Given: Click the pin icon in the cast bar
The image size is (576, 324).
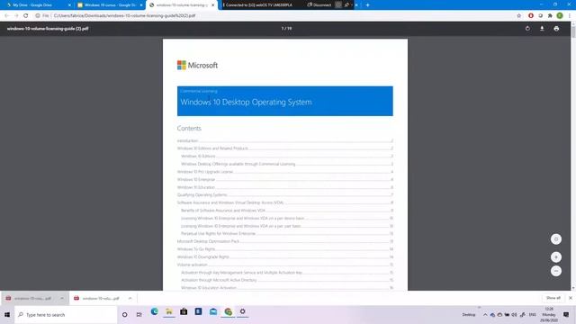Looking at the screenshot, I should (x=346, y=5).
